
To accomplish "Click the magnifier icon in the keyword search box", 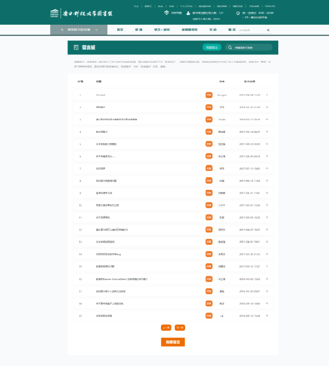I will [230, 47].
